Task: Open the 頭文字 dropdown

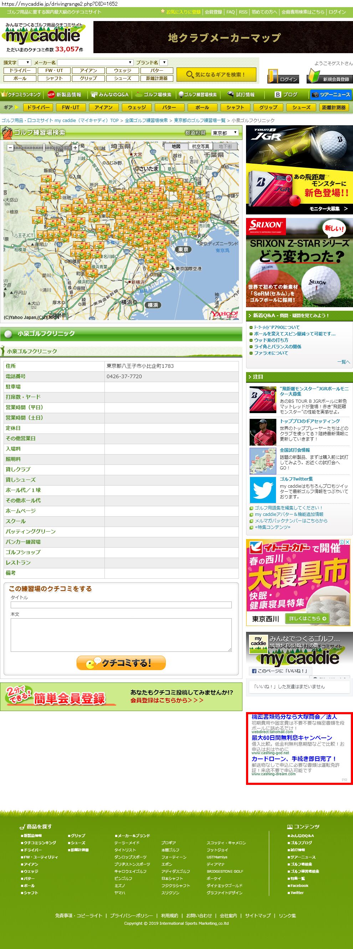Action: (x=25, y=63)
